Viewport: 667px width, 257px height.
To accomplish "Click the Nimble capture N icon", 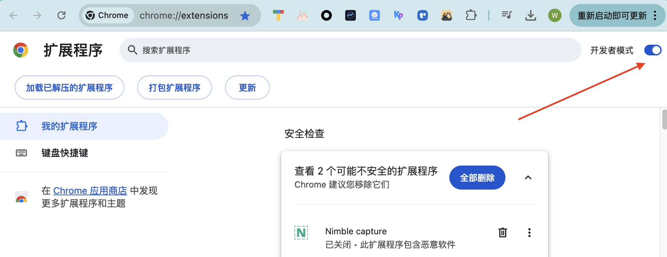I will point(301,233).
